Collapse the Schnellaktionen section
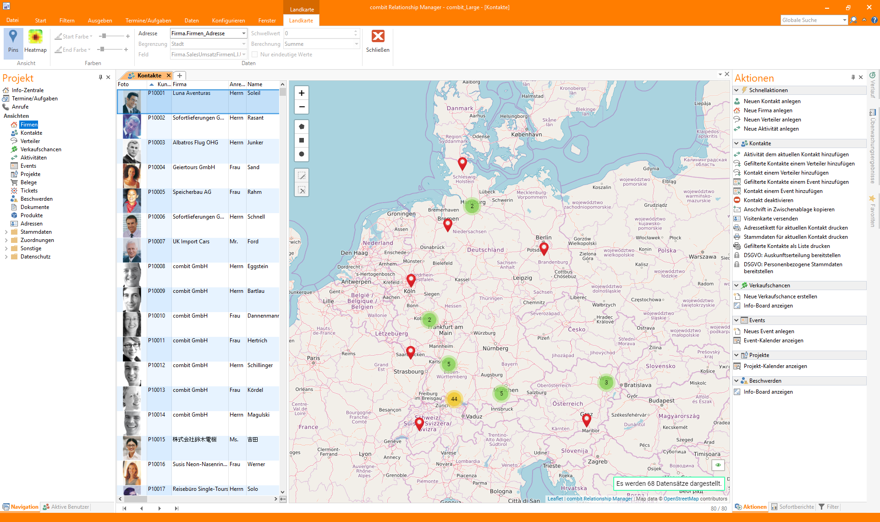Viewport: 880px width, 522px height. 737,90
